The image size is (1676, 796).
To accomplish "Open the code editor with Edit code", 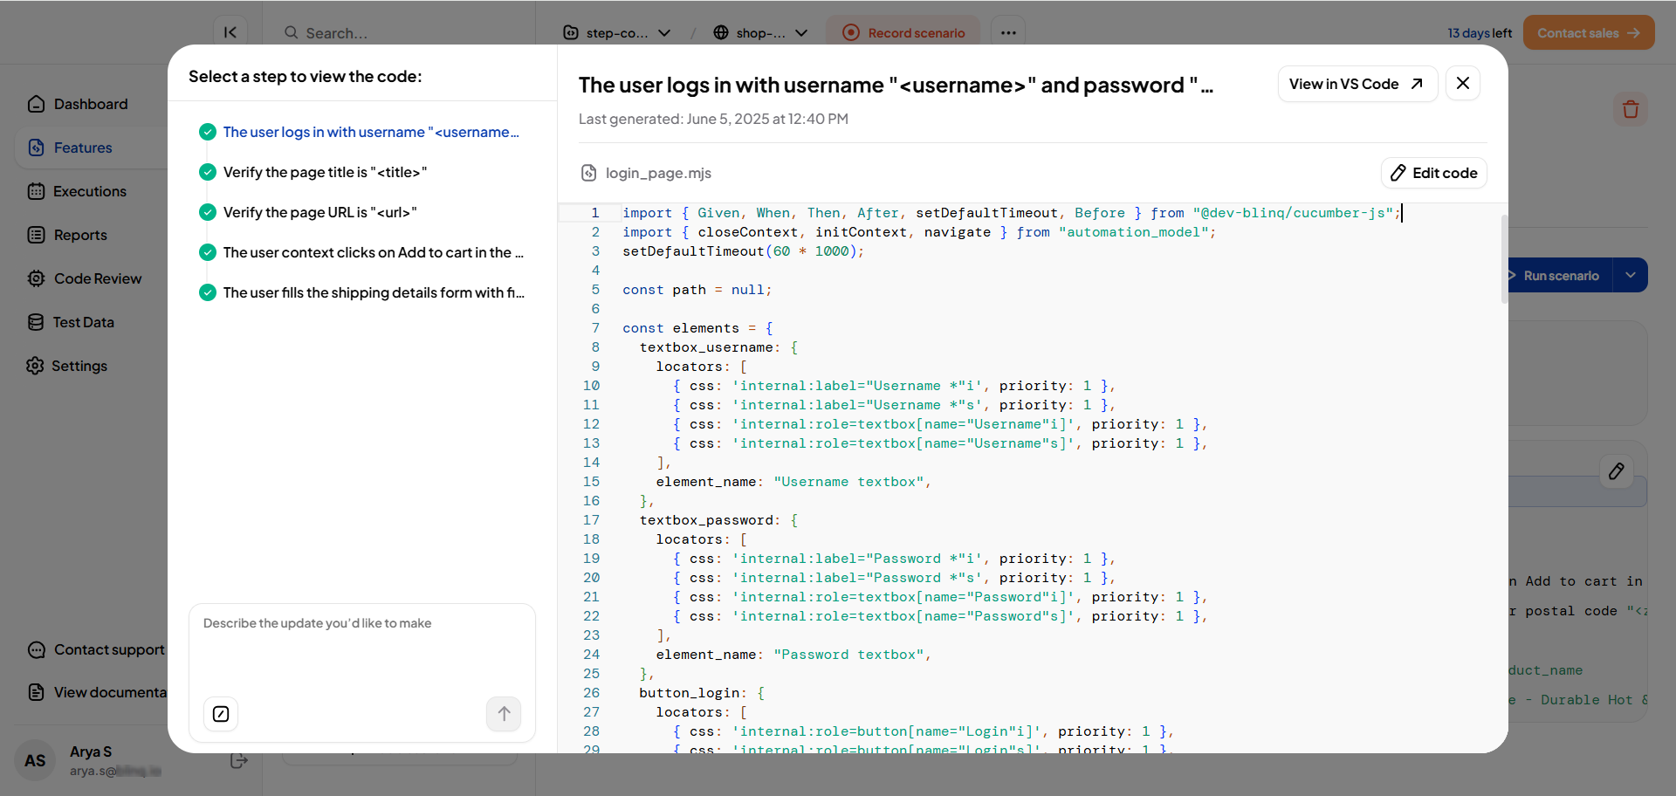I will tap(1433, 173).
